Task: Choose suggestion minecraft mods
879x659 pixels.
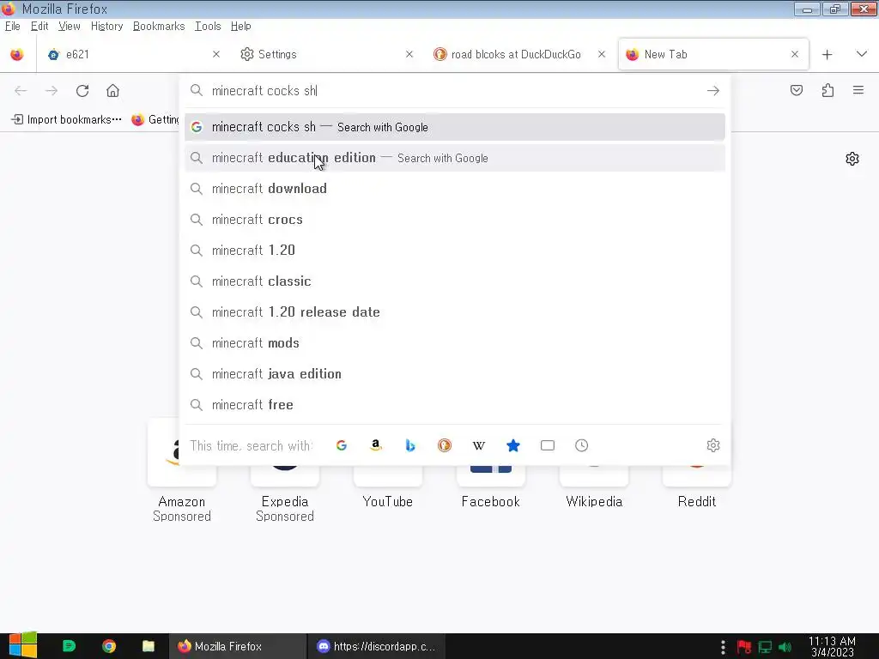Action: (455, 343)
